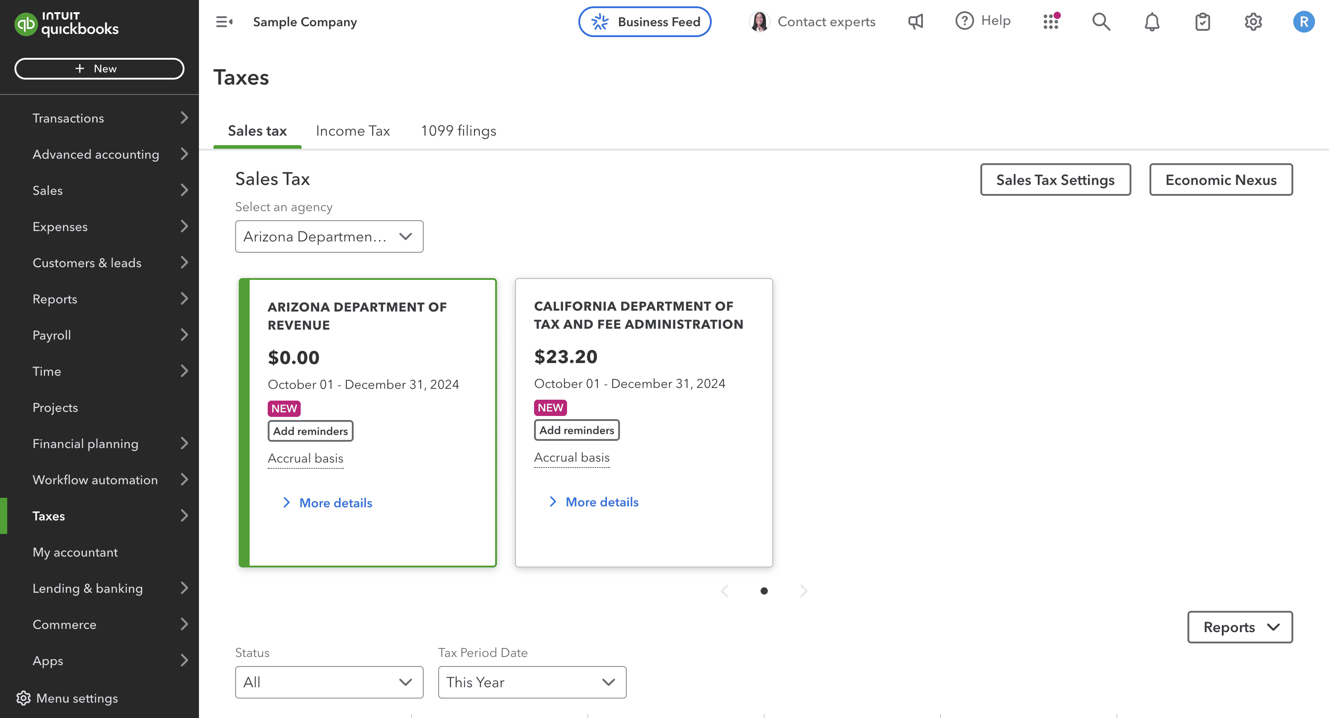Expand the Status All dropdown
Image resolution: width=1329 pixels, height=718 pixels.
pyautogui.click(x=326, y=682)
